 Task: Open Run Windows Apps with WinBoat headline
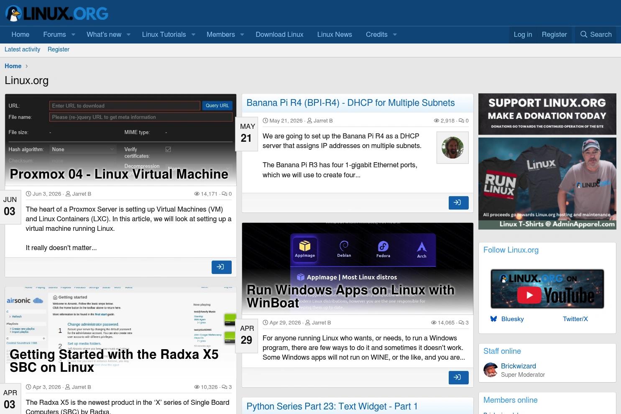(350, 296)
